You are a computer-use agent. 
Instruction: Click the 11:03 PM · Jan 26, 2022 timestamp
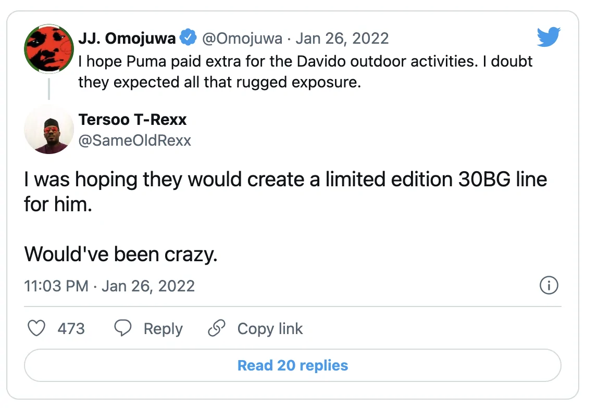click(x=109, y=286)
